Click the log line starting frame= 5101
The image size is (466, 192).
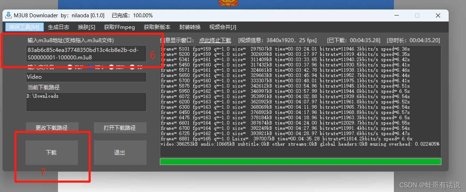click(x=285, y=49)
